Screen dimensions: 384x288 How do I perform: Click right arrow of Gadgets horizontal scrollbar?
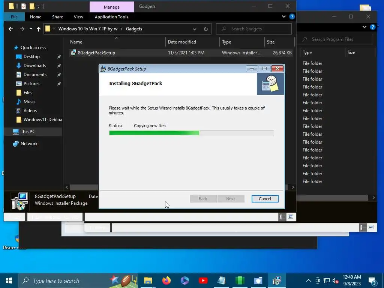(x=293, y=187)
